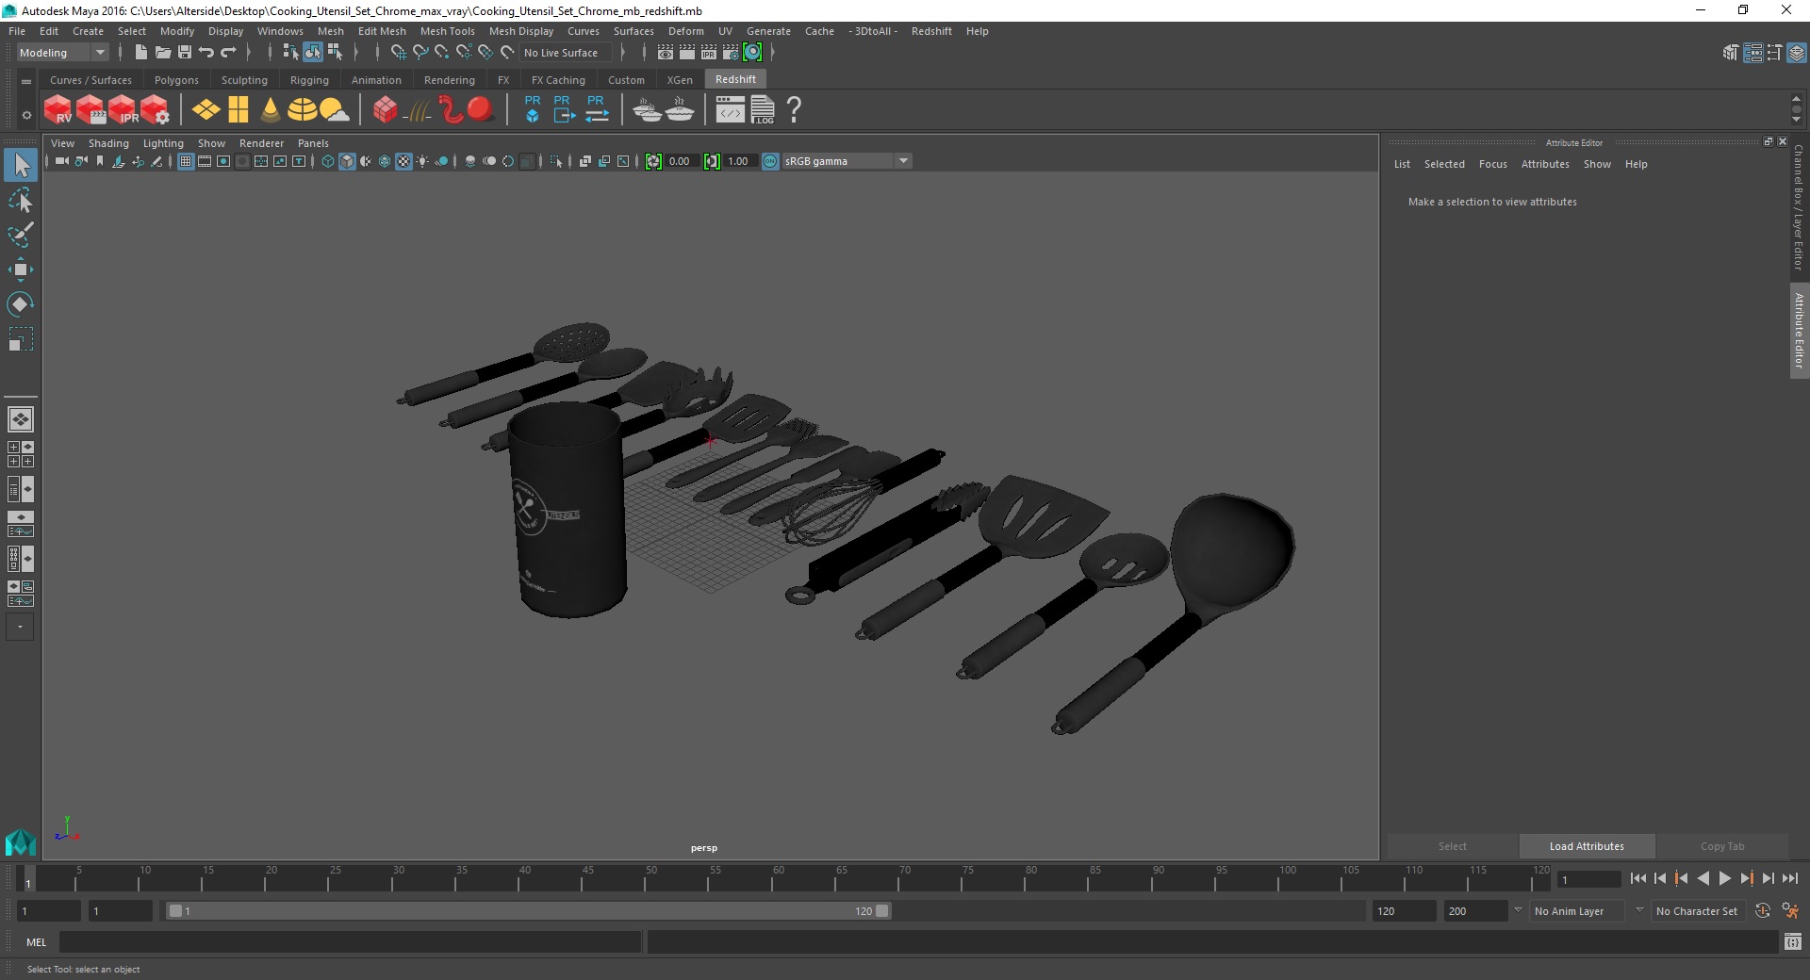Activate the Select tool arrow in toolbox
Viewport: 1810px width, 980px height.
pyautogui.click(x=21, y=166)
